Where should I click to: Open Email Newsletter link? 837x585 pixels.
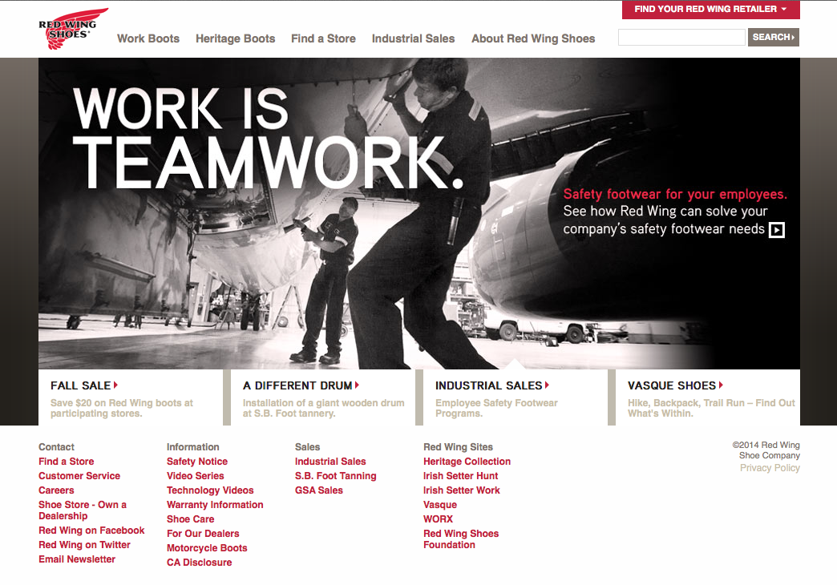[77, 559]
